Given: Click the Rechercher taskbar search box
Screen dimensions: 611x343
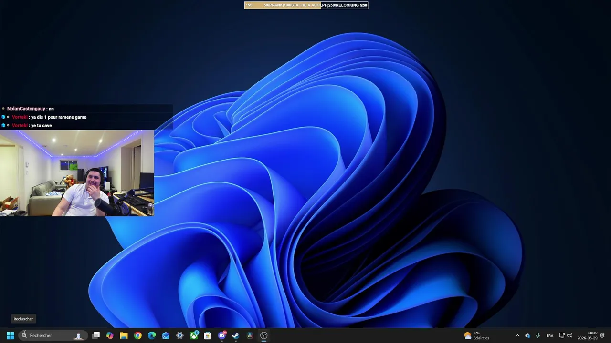Looking at the screenshot, I should coord(53,335).
